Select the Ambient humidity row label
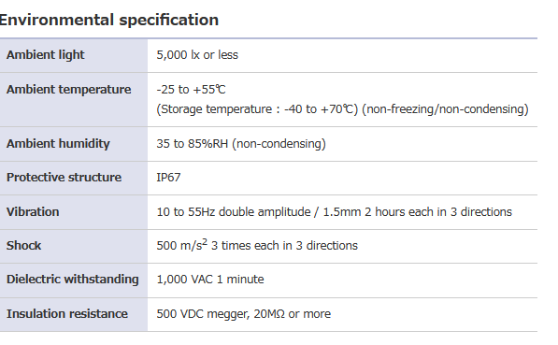 [58, 143]
